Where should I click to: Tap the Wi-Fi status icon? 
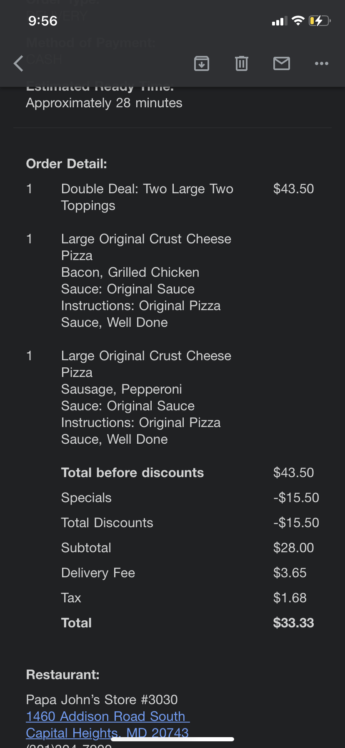coord(298,20)
